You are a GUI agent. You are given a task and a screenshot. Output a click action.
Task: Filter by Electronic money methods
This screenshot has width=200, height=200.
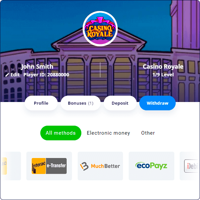point(108,133)
